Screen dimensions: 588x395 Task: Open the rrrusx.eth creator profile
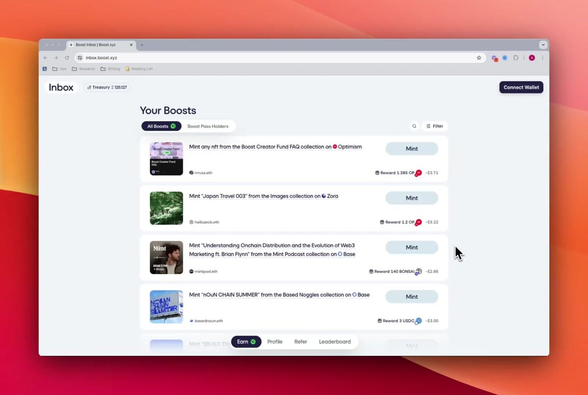201,173
